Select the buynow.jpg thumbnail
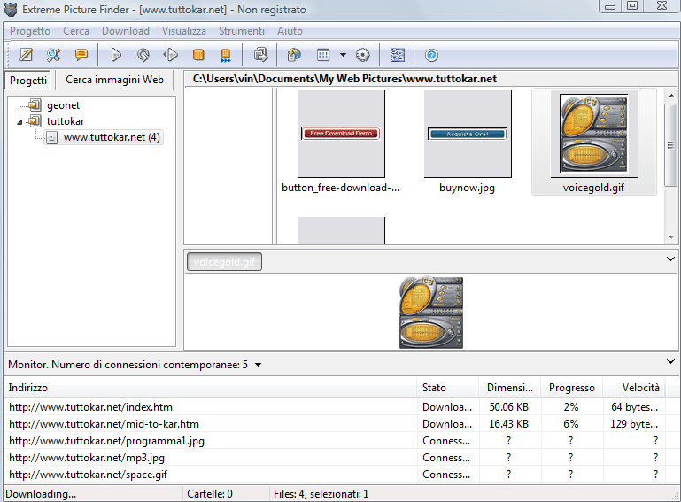Viewport: 681px width, 502px height. click(x=467, y=140)
